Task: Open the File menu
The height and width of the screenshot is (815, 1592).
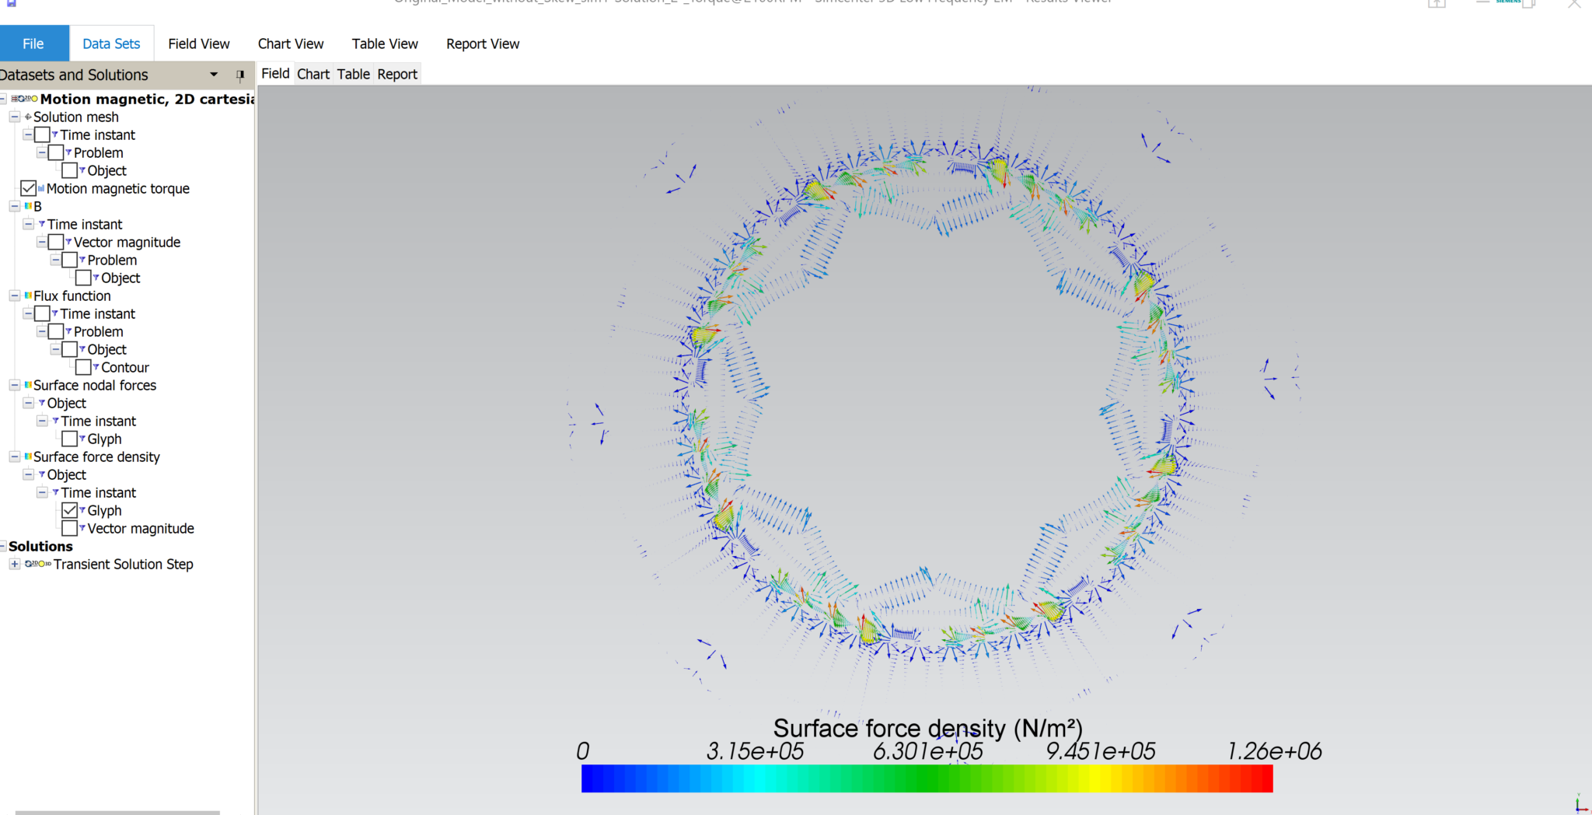Action: (x=33, y=44)
